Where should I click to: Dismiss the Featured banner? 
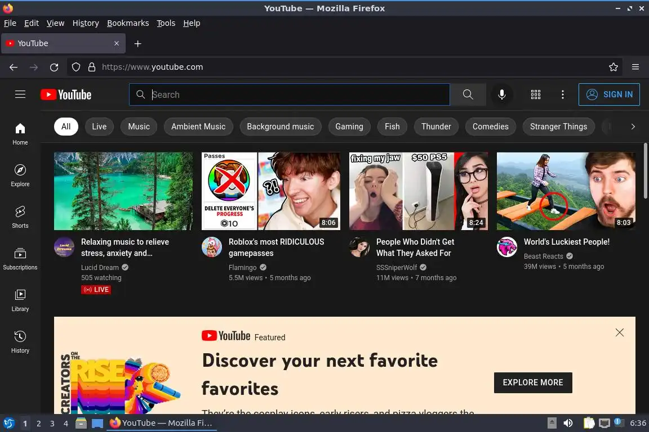point(620,332)
